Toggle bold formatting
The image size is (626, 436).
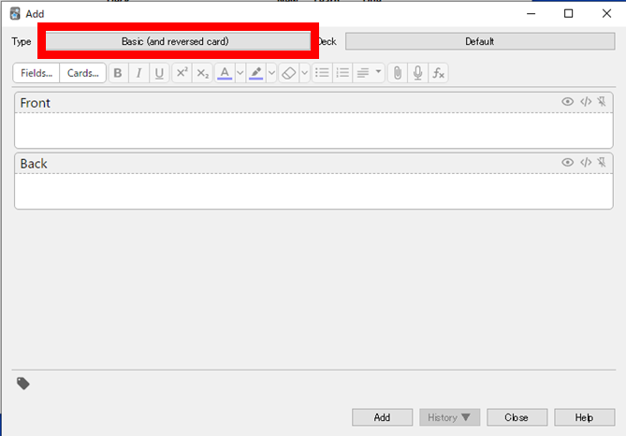(x=118, y=73)
